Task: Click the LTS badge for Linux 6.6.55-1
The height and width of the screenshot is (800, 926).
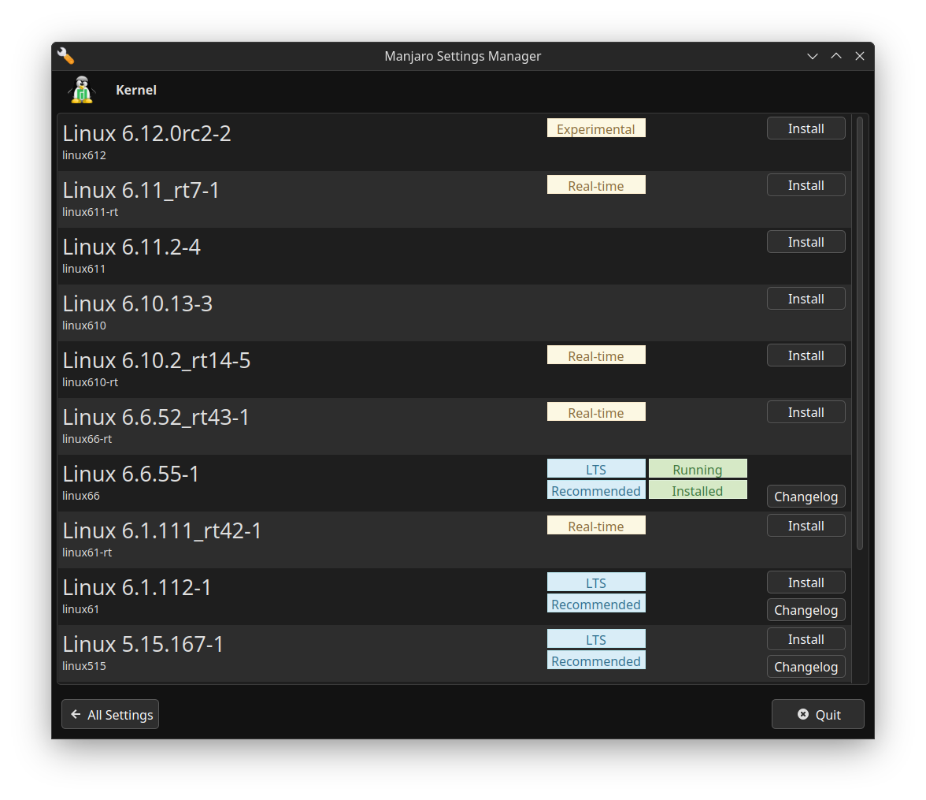Action: (x=596, y=469)
